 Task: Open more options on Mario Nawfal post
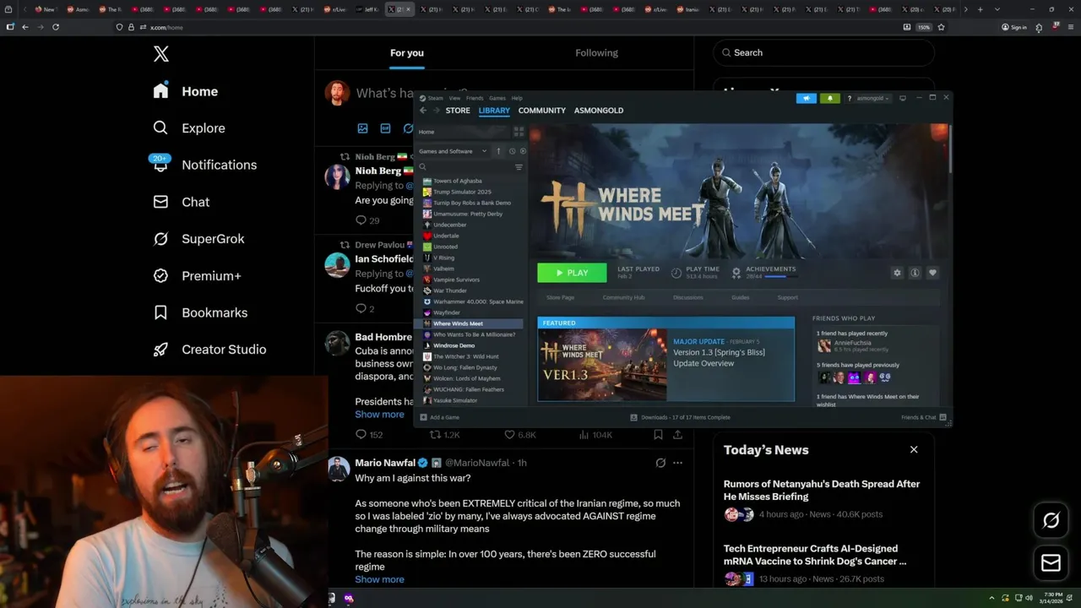677,463
